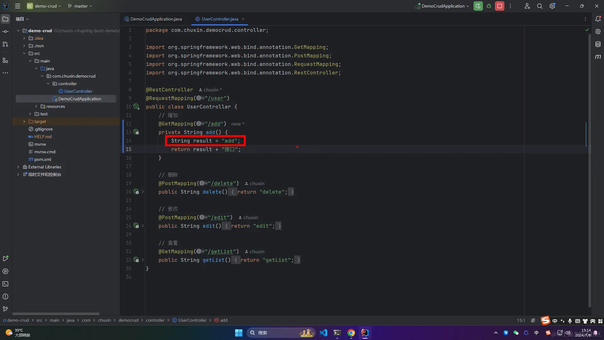Viewport: 604px width, 340px height.
Task: Open IDE settings gear
Action: pos(552,6)
